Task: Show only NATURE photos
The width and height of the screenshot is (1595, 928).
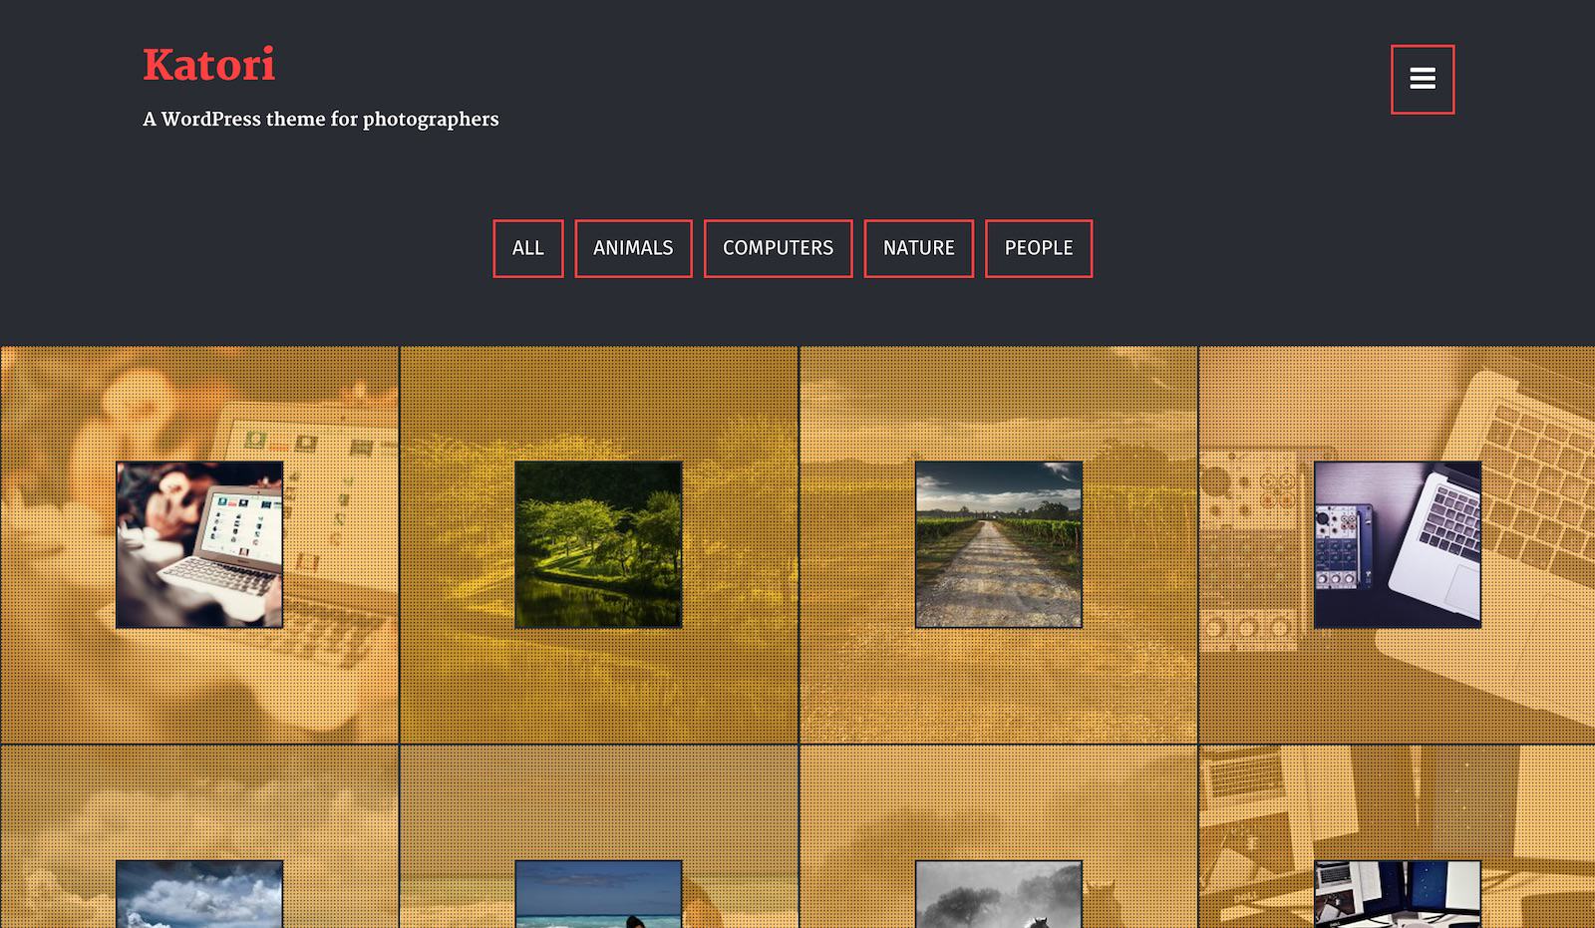Action: pos(918,248)
